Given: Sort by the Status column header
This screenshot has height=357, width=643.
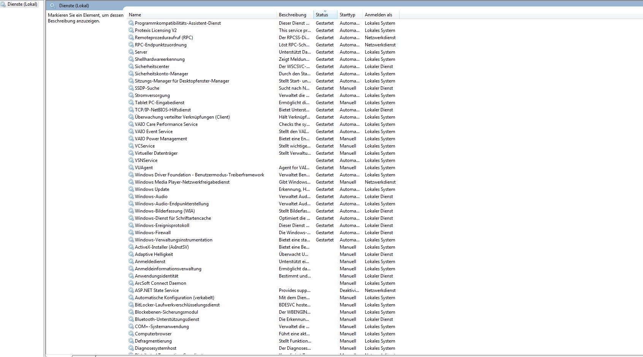Looking at the screenshot, I should [x=322, y=15].
